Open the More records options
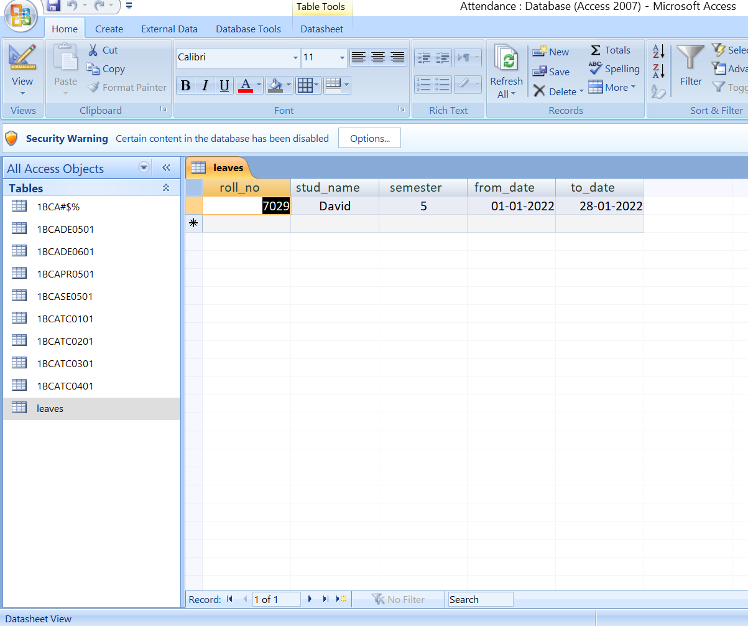 pyautogui.click(x=612, y=88)
